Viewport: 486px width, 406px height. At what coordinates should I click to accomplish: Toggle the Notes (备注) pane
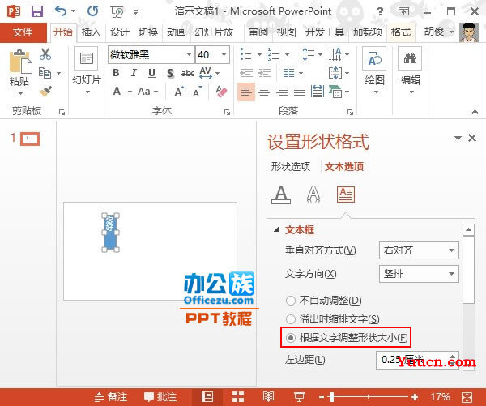point(111,397)
